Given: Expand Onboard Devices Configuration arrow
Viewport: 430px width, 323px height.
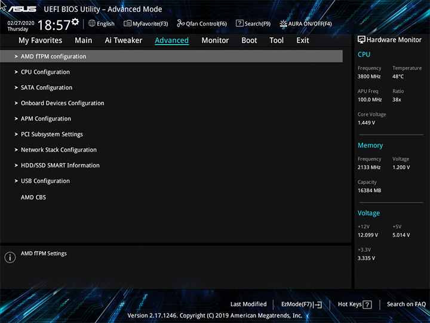Looking at the screenshot, I should coord(16,103).
